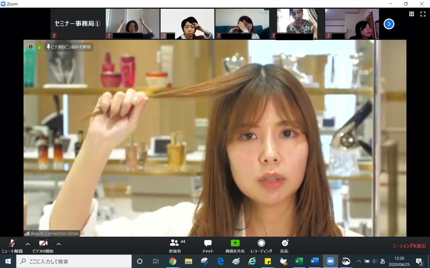Click the Windows taskbar search box
Screen dimensions: 430x268
pos(74,261)
